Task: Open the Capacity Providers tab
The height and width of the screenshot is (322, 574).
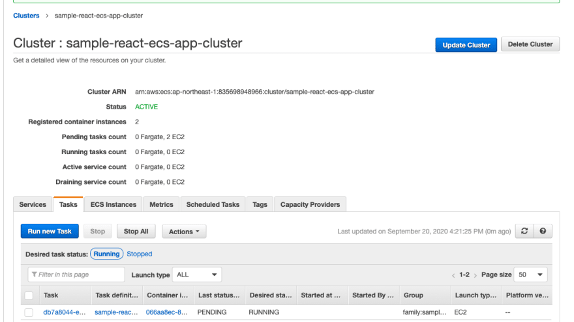Action: 310,204
